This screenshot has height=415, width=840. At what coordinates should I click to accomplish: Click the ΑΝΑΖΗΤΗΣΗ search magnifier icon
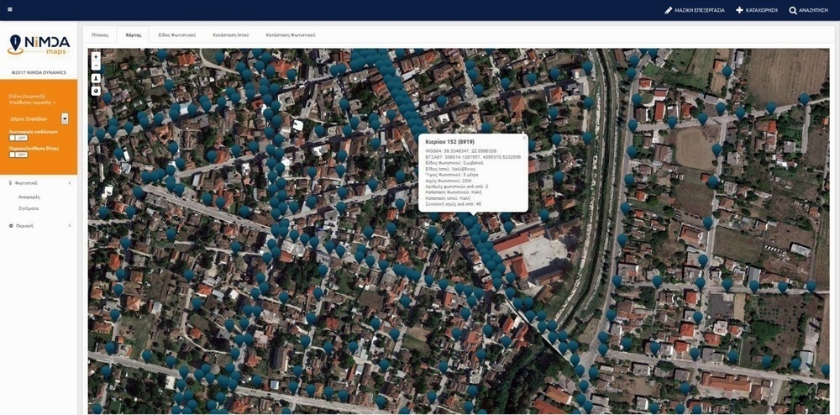[x=793, y=10]
